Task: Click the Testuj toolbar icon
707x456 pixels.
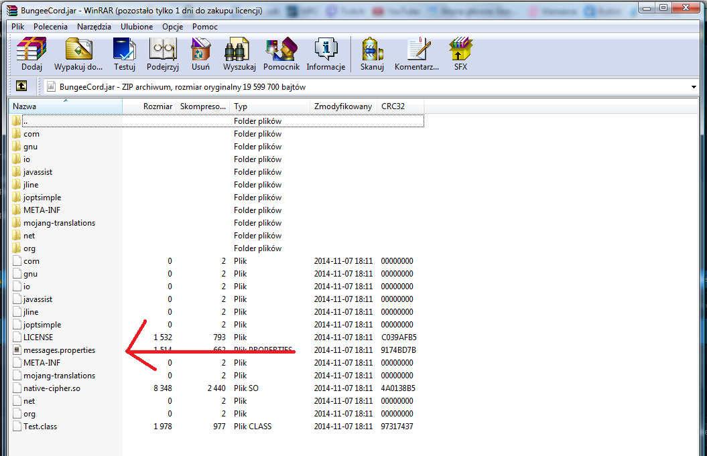Action: pos(125,54)
